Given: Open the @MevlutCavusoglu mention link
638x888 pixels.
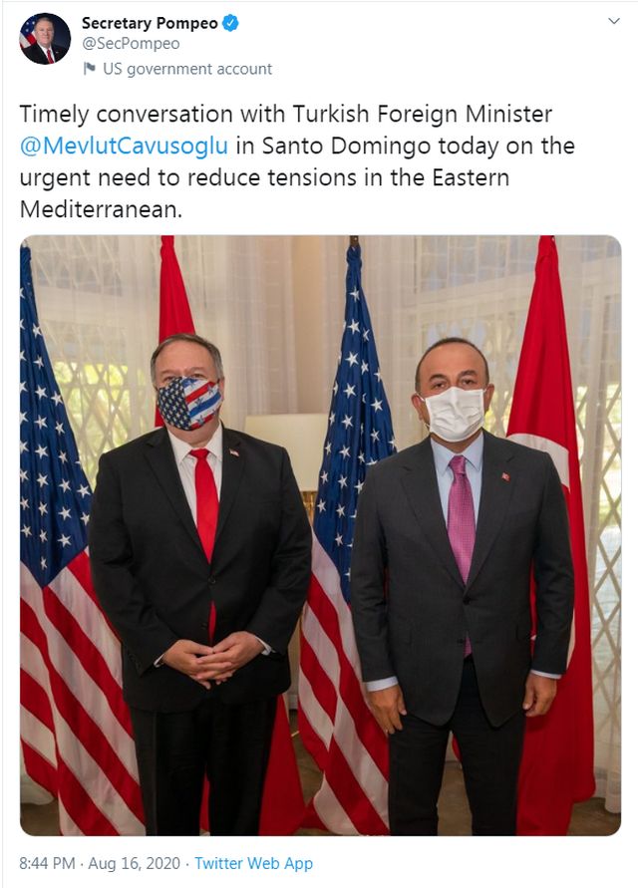Looking at the screenshot, I should click(x=124, y=146).
